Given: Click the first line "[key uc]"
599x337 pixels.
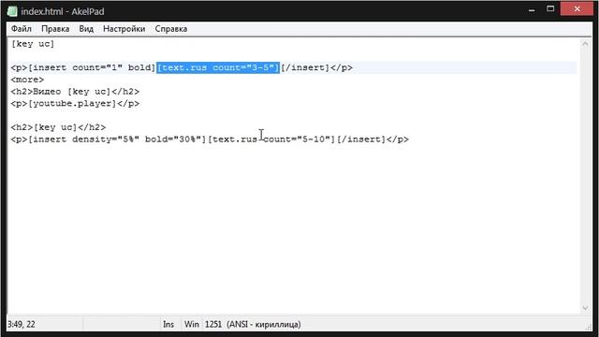Looking at the screenshot, I should [x=33, y=44].
